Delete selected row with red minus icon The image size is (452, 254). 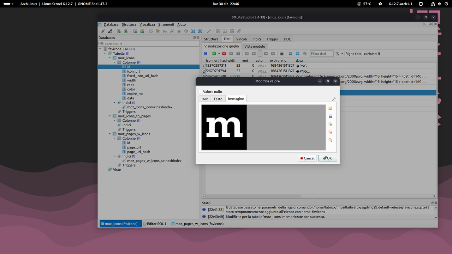click(224, 54)
